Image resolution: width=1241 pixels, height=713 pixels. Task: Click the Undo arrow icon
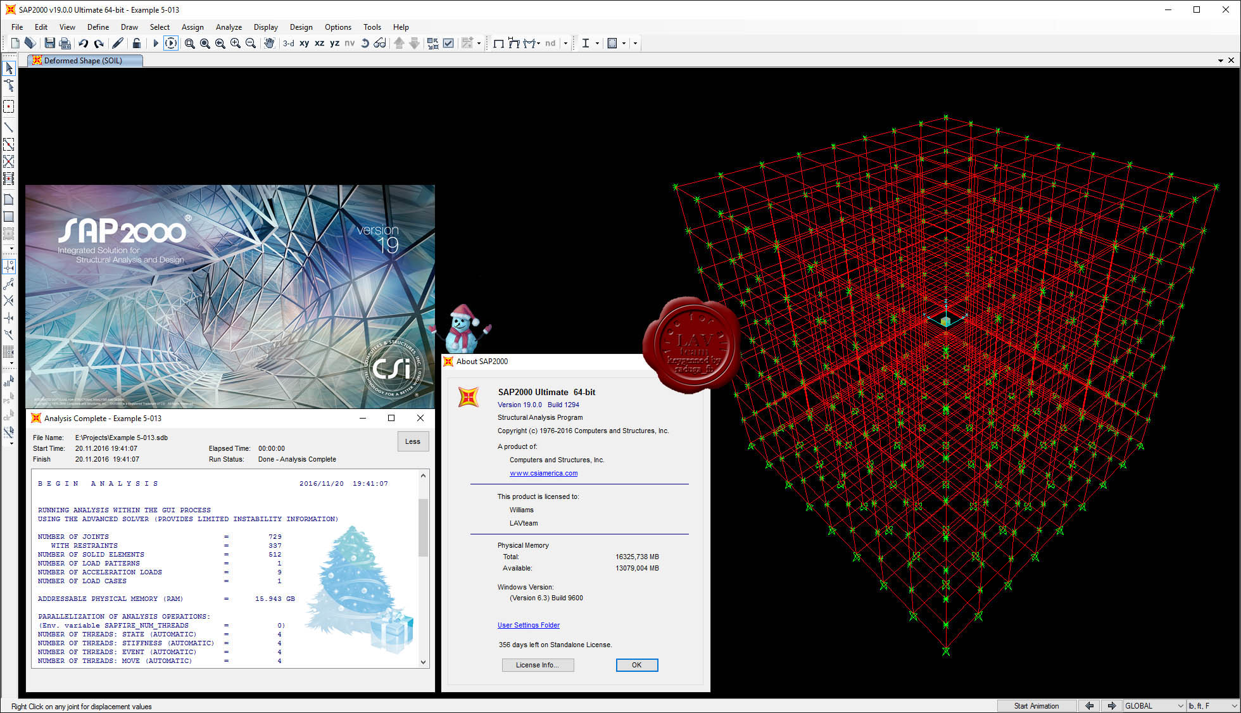pyautogui.click(x=83, y=43)
